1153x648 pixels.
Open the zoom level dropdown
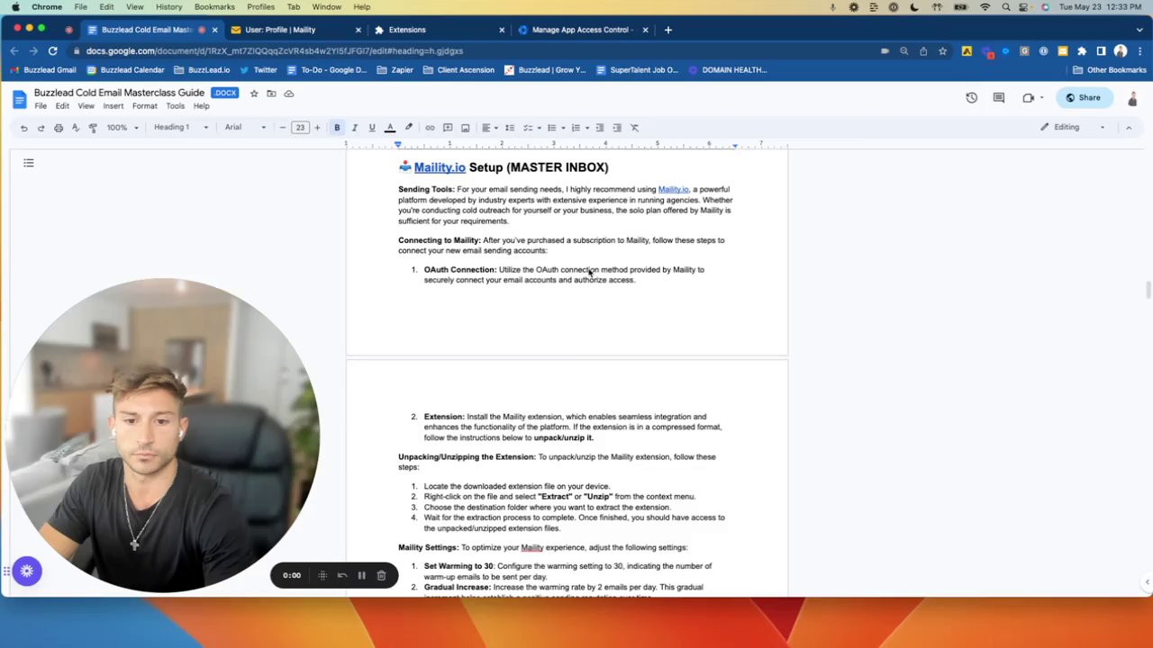pos(123,128)
